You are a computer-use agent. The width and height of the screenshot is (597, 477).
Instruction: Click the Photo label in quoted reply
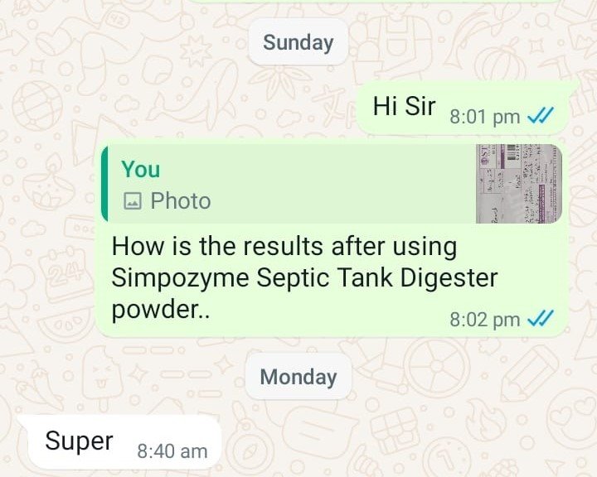[181, 201]
